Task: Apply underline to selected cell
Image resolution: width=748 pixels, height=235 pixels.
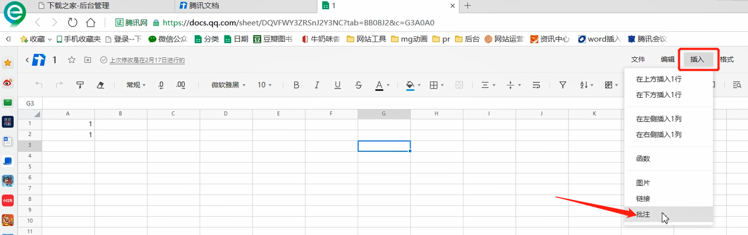Action: (337, 85)
